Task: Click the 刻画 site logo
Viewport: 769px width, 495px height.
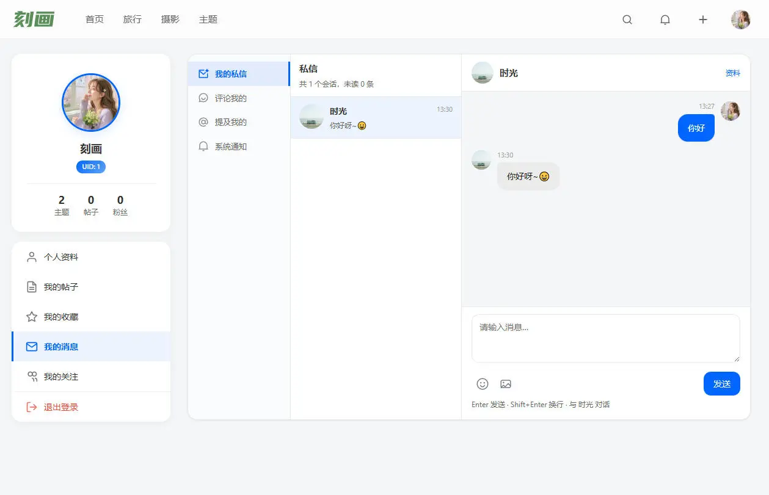Action: click(34, 20)
